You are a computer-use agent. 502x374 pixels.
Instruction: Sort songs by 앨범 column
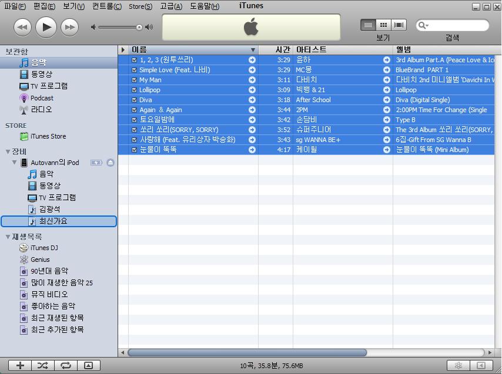(447, 49)
